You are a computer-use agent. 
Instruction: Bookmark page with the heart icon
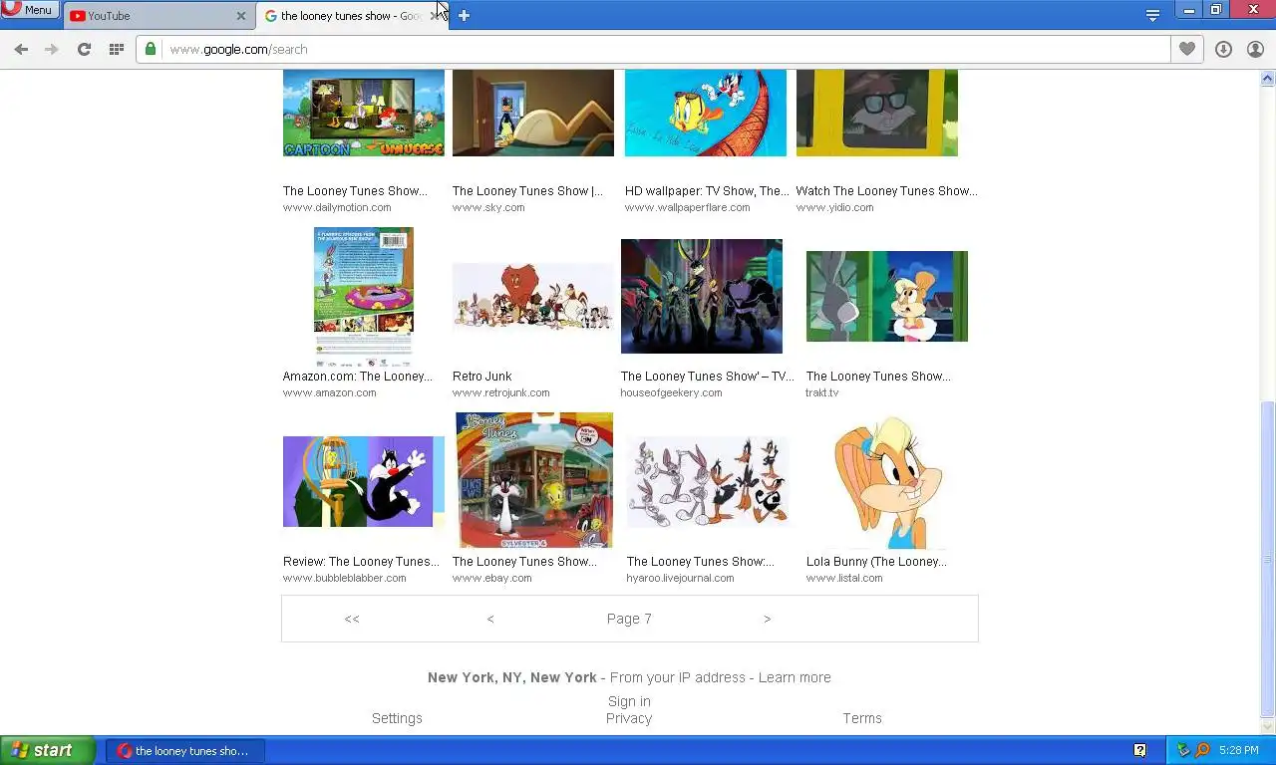coord(1186,49)
